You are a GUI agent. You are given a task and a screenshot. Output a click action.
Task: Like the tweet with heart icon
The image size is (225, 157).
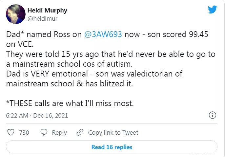(11, 132)
